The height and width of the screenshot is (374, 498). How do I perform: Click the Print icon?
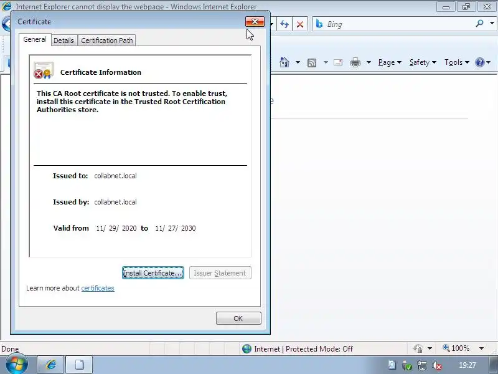(355, 62)
